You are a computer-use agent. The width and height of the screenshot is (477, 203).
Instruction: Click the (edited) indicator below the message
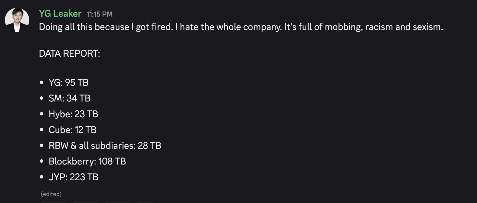click(x=51, y=194)
